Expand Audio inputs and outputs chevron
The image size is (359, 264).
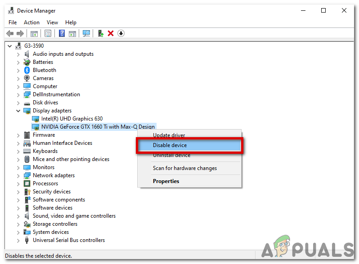18,54
